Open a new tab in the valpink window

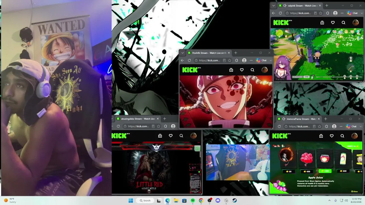click(327, 5)
